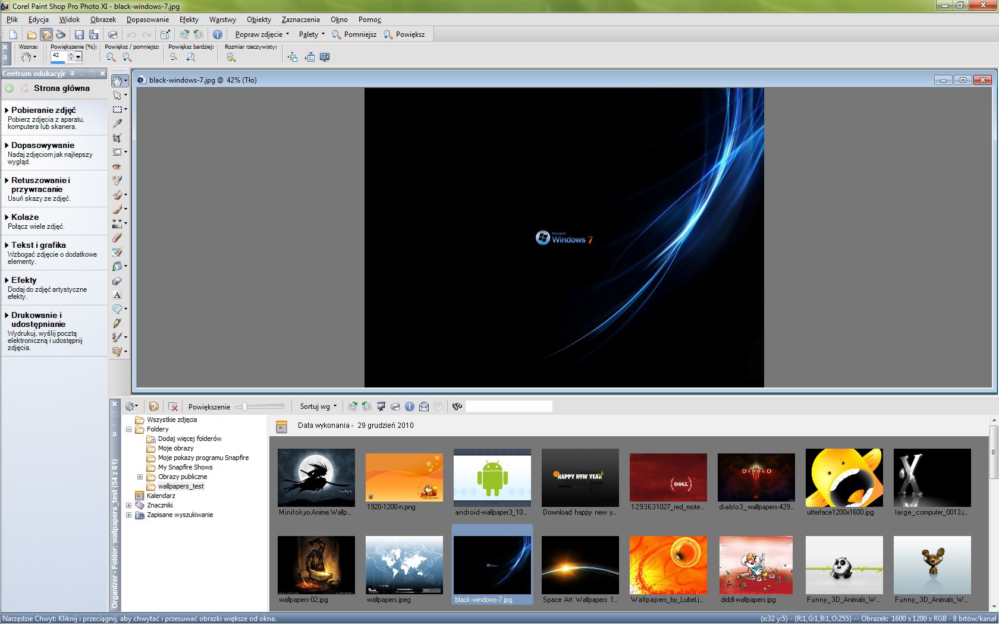Image resolution: width=999 pixels, height=624 pixels.
Task: Expand the Obrazy publiczne folder
Action: (x=140, y=477)
